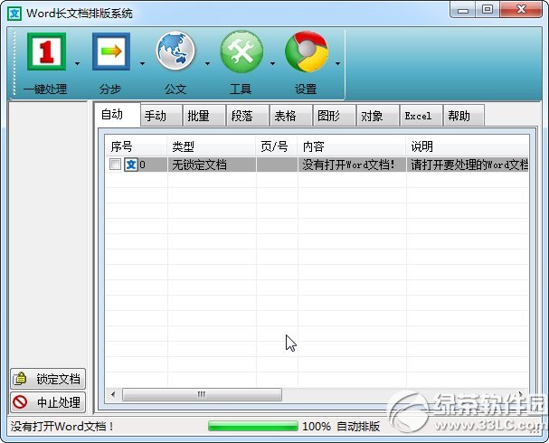Switch to the 帮助 tab

tap(464, 116)
